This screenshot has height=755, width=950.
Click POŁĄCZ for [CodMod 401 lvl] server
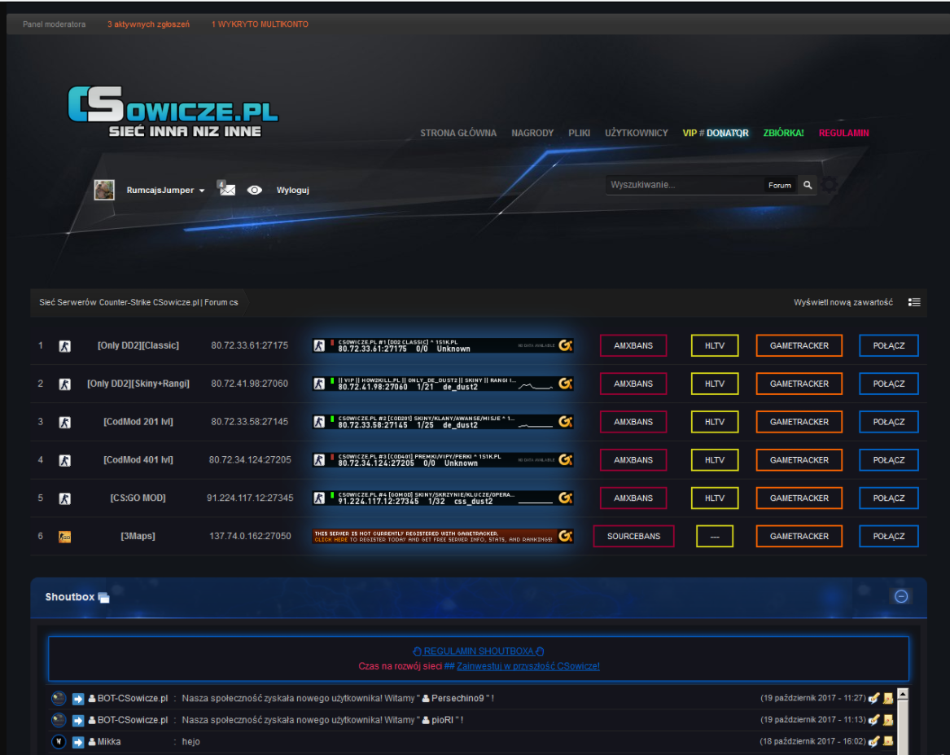[889, 460]
